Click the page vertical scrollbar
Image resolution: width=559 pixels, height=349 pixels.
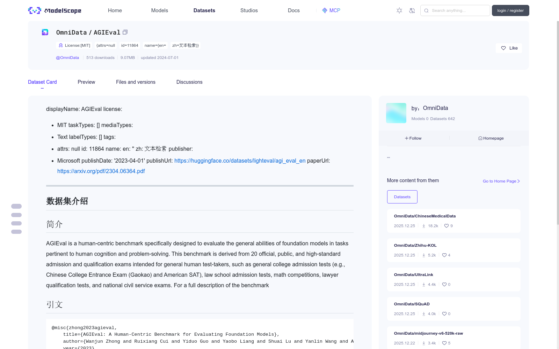point(558,122)
